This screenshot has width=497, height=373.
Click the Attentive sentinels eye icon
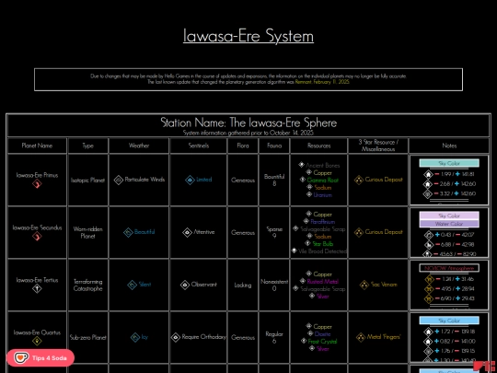pos(188,232)
